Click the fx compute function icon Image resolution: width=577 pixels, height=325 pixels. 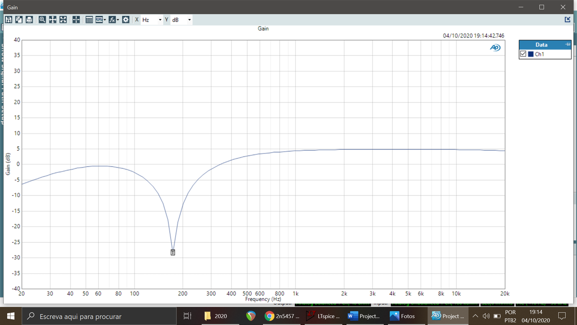coord(111,19)
